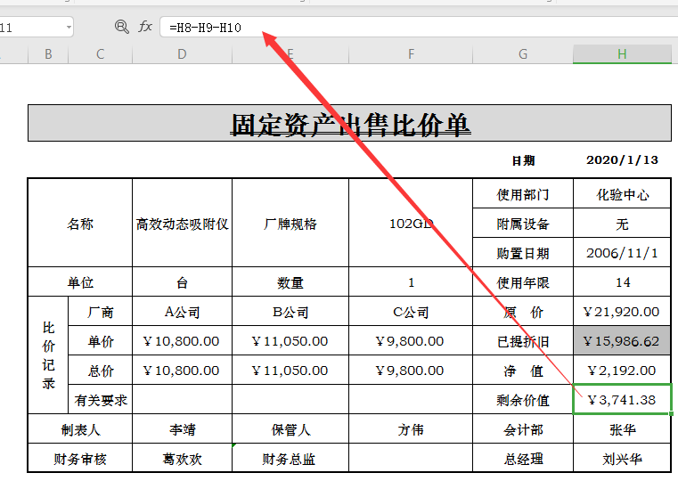The height and width of the screenshot is (481, 678).
Task: Click the 保管人 cell
Action: [290, 429]
